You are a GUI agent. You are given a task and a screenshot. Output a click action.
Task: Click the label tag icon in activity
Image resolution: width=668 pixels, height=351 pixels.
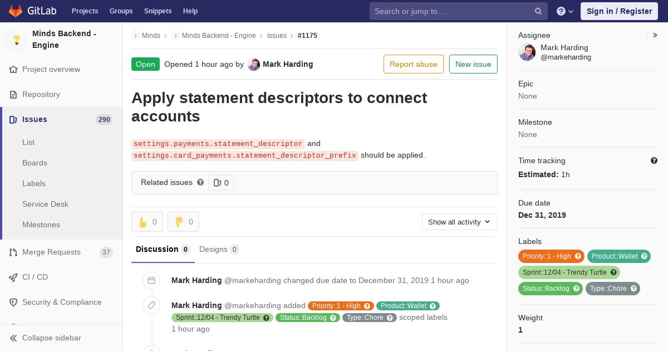point(151,305)
